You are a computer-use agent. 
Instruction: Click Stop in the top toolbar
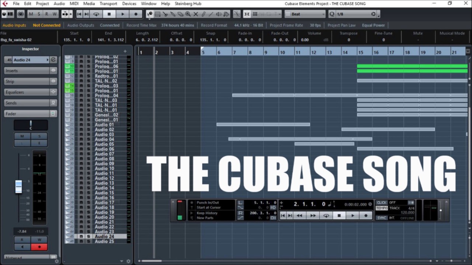tap(109, 14)
